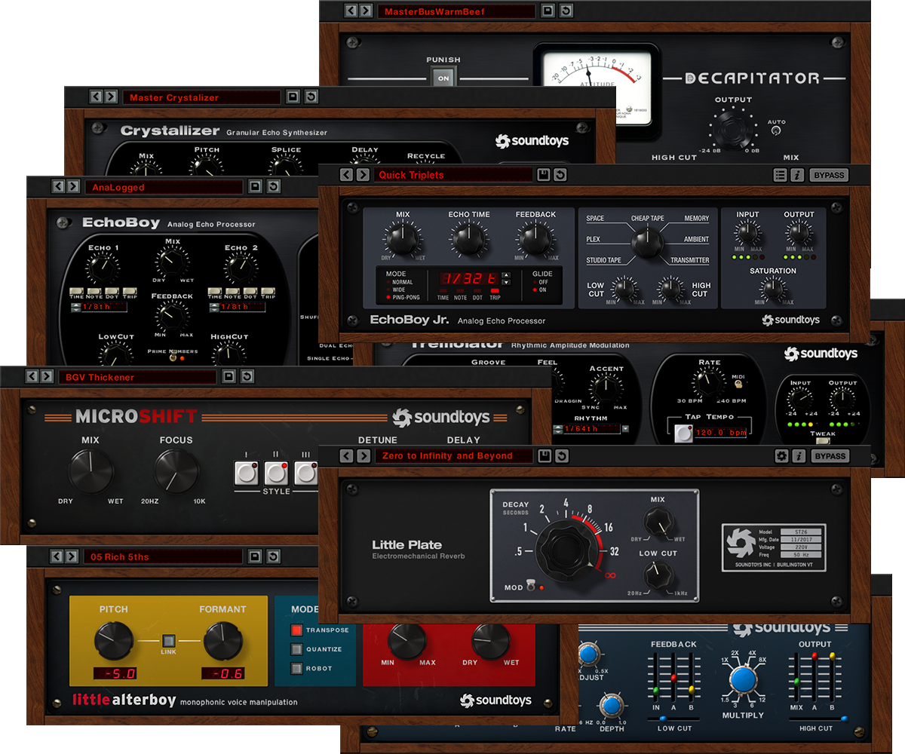
Task: Choose Robot mode in Little AlterBoy
Action: tap(297, 668)
